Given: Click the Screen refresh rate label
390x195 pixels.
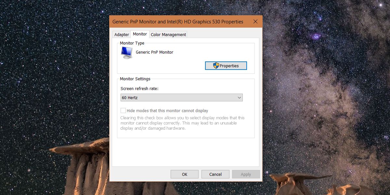Looking at the screenshot, I should 139,88.
